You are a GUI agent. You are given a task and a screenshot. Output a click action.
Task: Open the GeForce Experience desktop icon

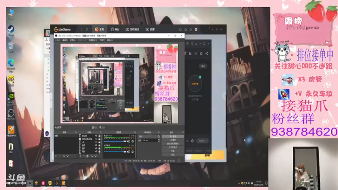[x=11, y=99]
